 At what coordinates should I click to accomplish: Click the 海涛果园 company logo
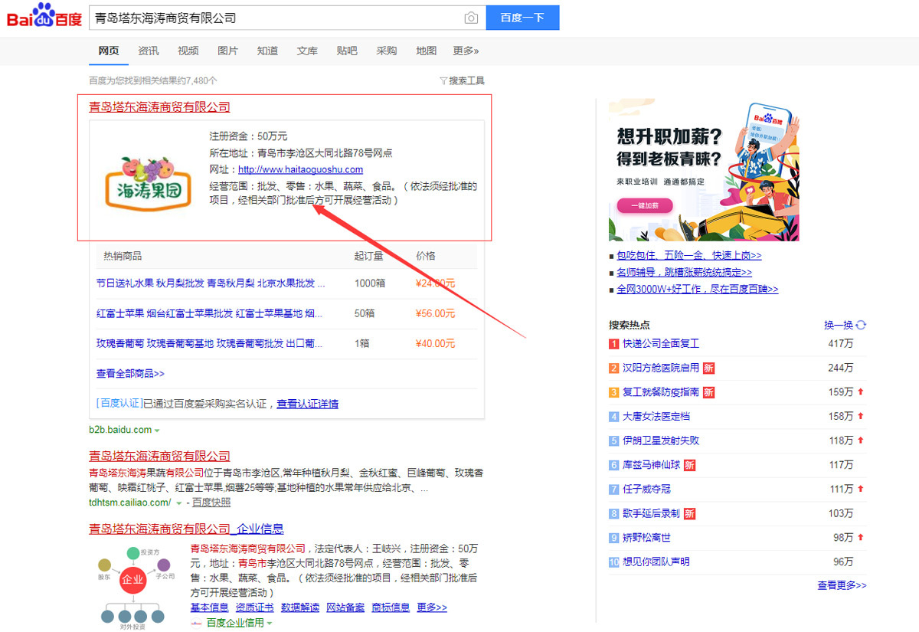coord(146,184)
